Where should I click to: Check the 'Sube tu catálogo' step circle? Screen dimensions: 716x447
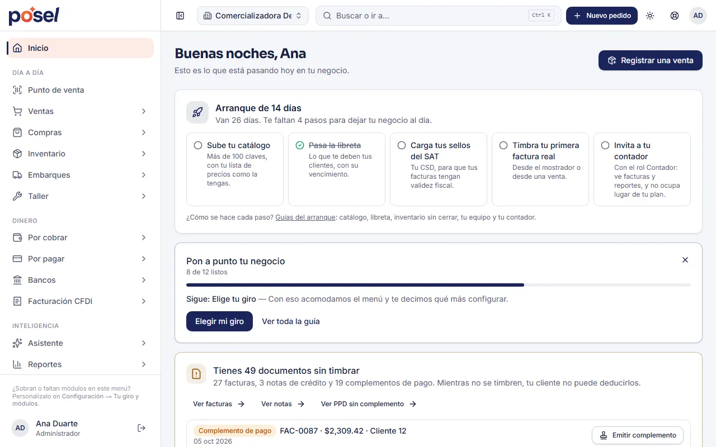(198, 145)
